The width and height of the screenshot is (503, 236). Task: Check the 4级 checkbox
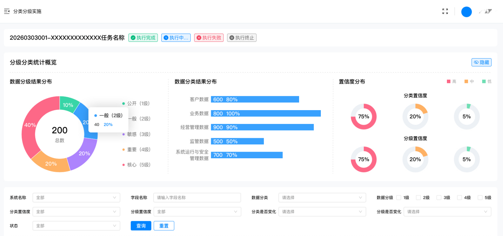pyautogui.click(x=460, y=198)
